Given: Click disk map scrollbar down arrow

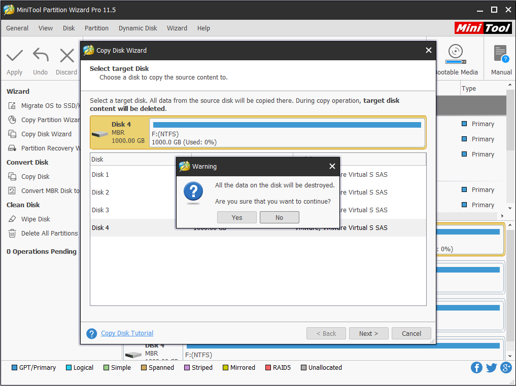Looking at the screenshot, I should click(510, 356).
